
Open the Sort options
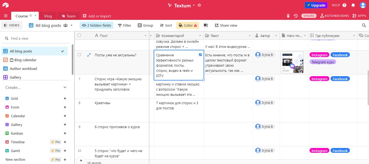click(x=166, y=25)
